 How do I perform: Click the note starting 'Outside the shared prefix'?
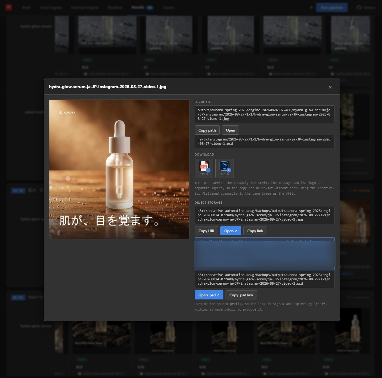pyautogui.click(x=261, y=307)
